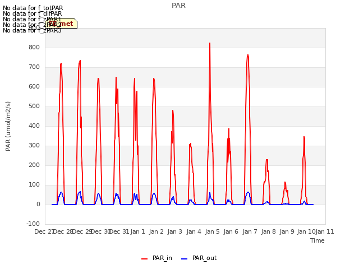This screenshot has height=269, width=359.
Task: Toggle the PAR_out legend entry
Action: point(199,258)
